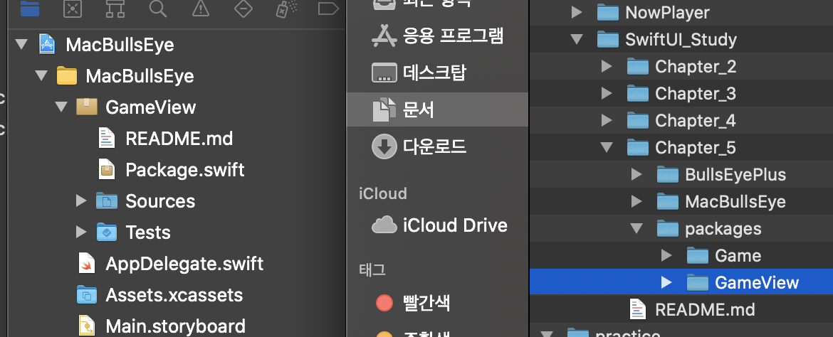Select Chapter_5 folder name
This screenshot has width=833, height=337.
point(696,148)
